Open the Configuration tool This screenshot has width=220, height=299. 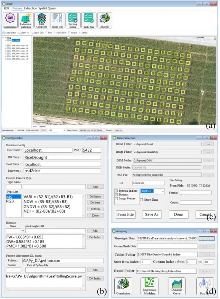point(10,20)
